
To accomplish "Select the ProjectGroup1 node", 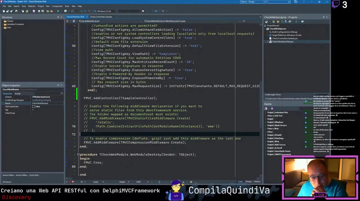I will [x=273, y=26].
